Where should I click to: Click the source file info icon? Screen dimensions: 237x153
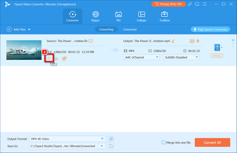pyautogui.click(x=90, y=41)
